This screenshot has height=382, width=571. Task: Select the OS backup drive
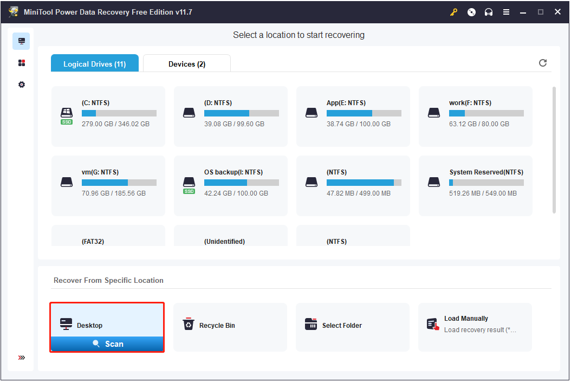click(x=230, y=185)
